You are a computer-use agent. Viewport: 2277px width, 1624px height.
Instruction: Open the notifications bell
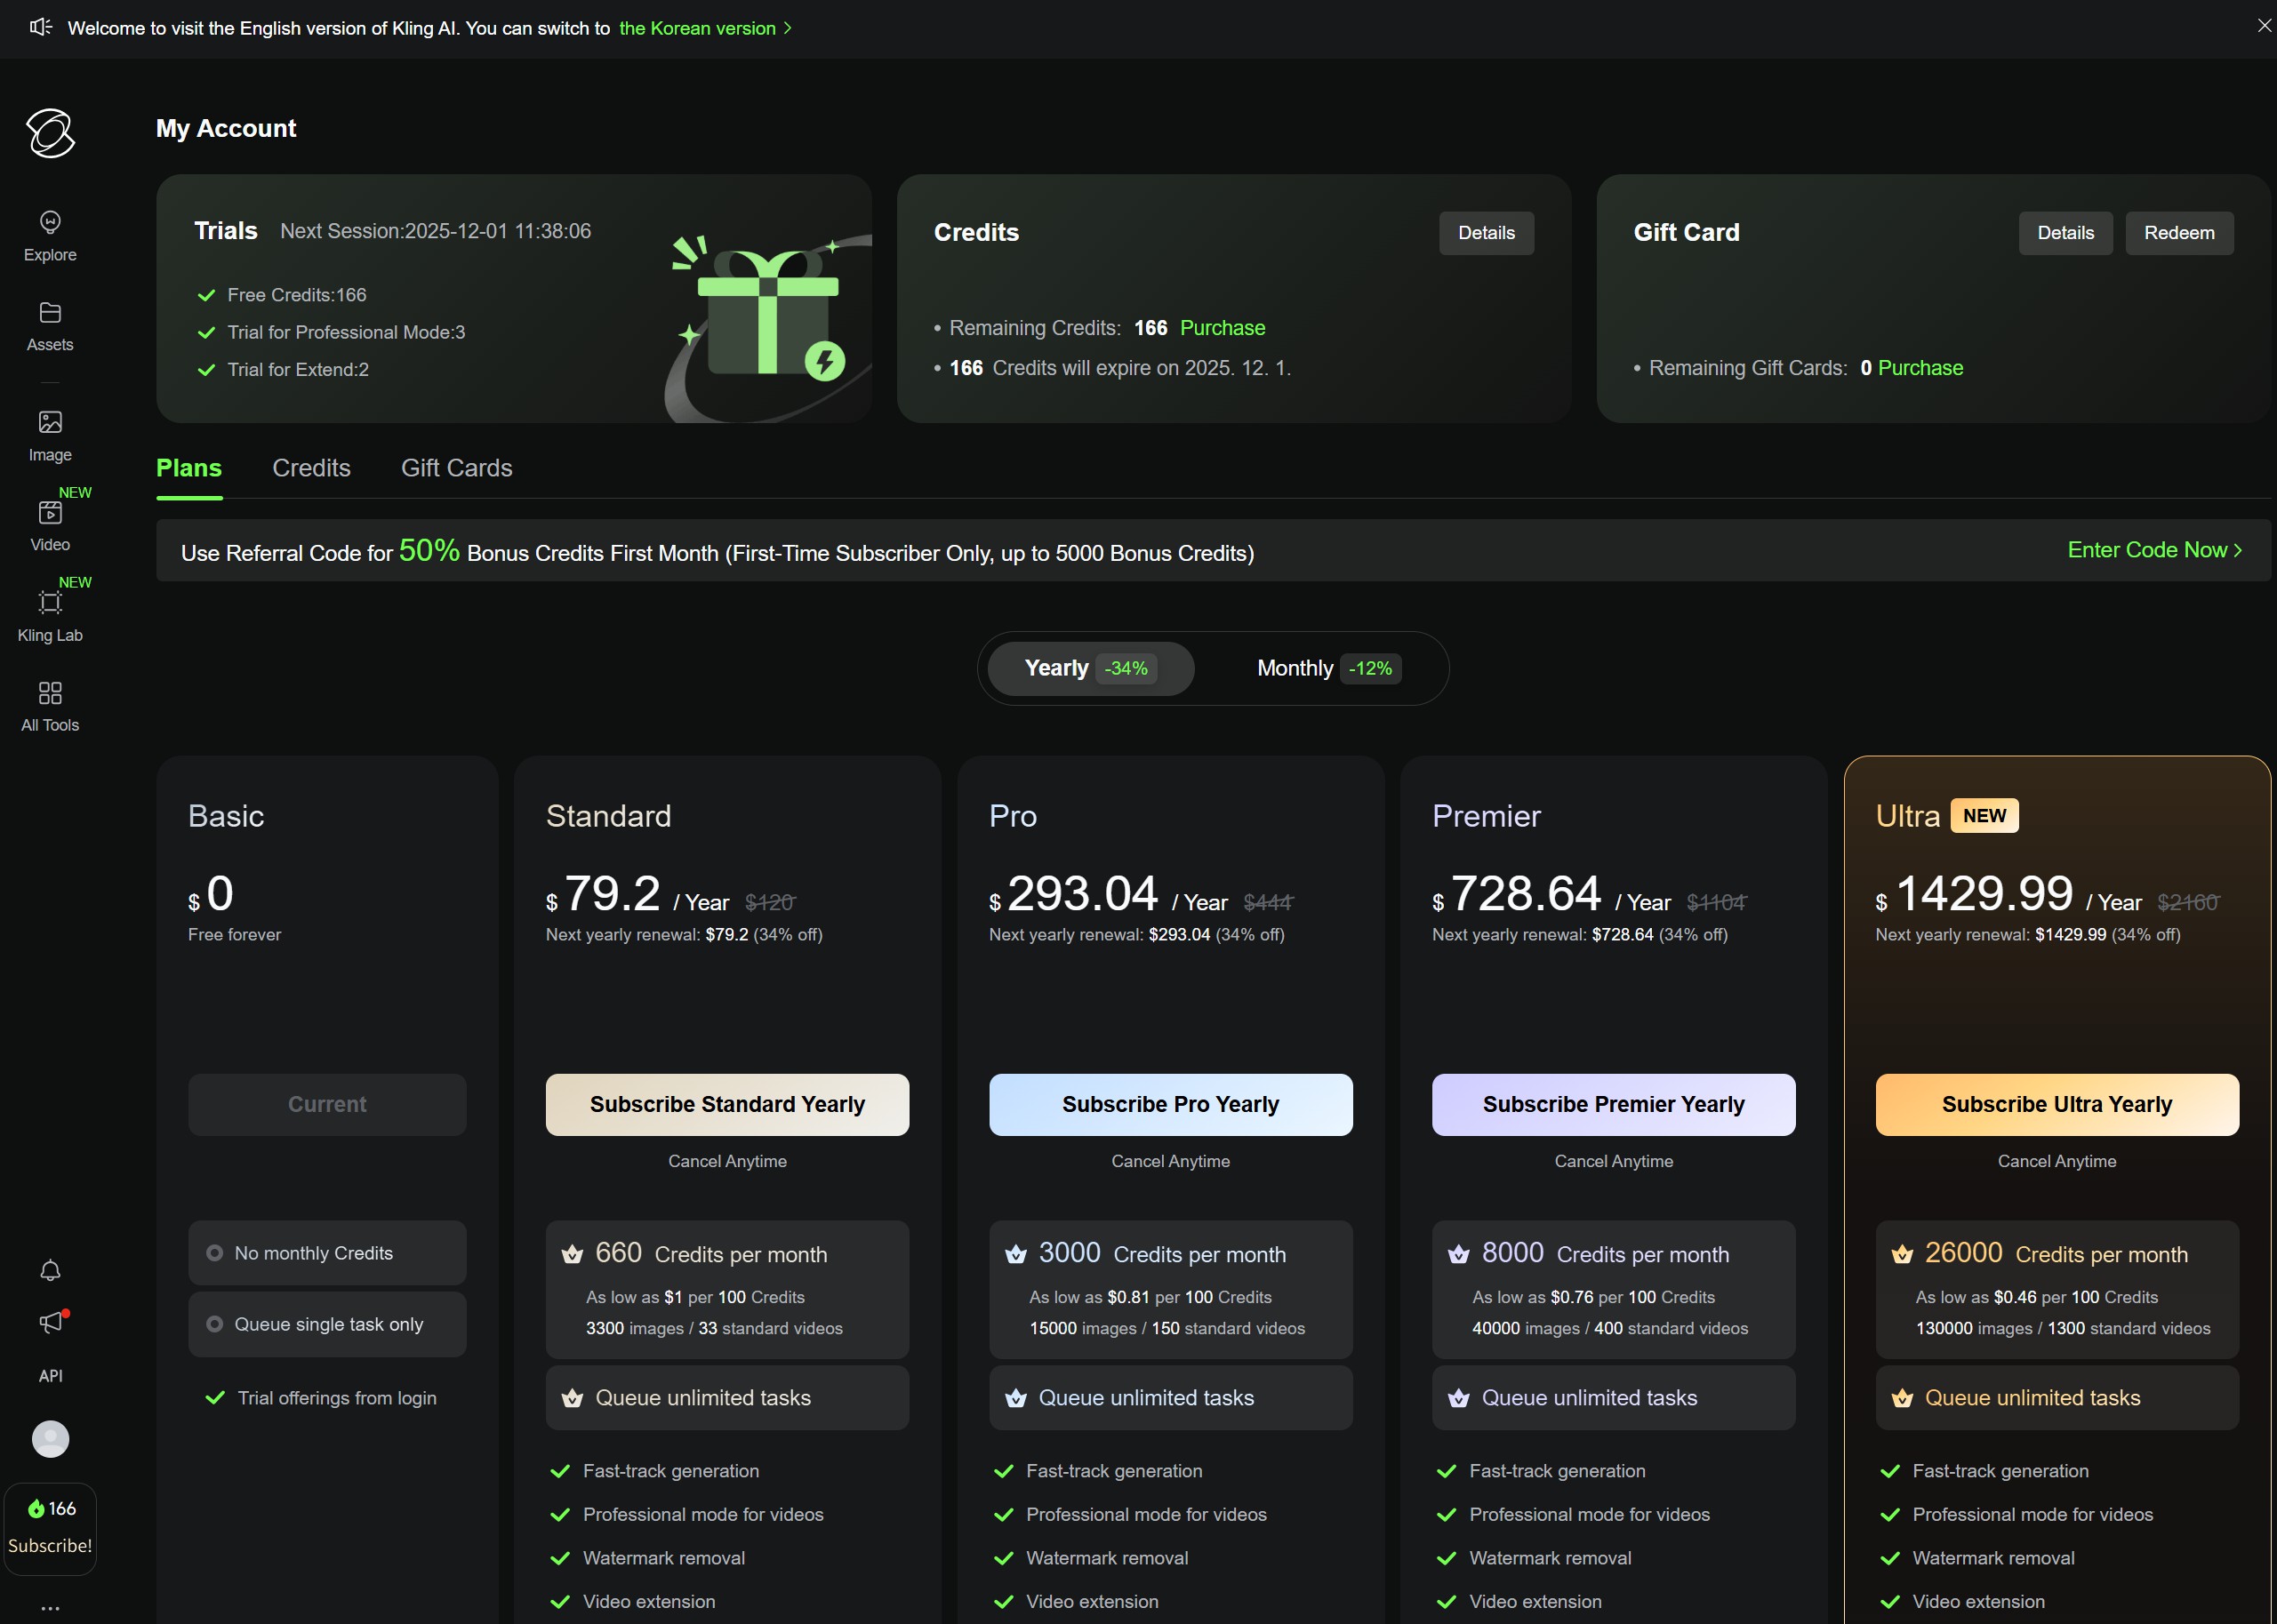tap(49, 1270)
